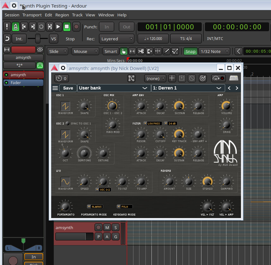Click the add preset plus icon

[172, 78]
